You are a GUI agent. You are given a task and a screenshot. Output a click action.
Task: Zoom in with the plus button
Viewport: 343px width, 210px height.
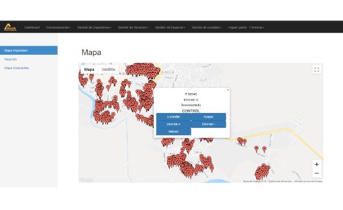pyautogui.click(x=317, y=164)
